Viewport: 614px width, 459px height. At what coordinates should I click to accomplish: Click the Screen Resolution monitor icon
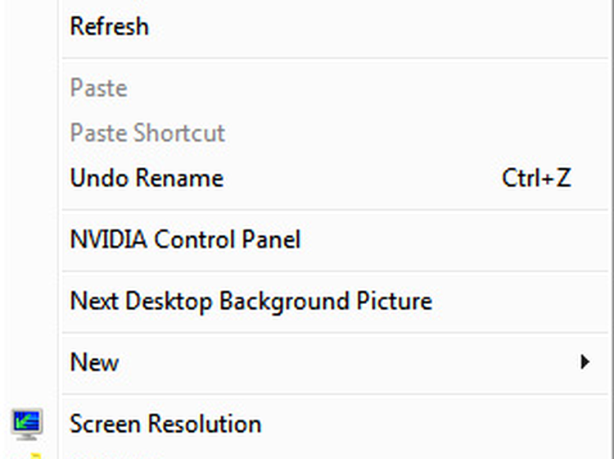(x=28, y=423)
